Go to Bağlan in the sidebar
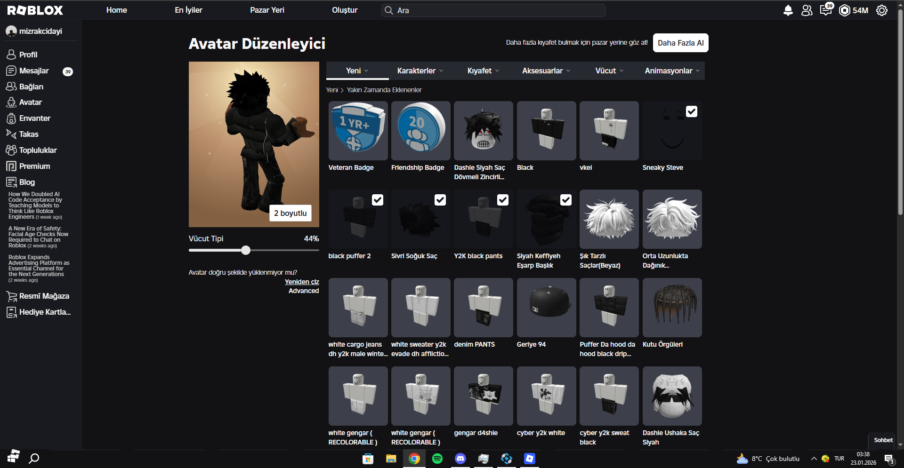Image resolution: width=904 pixels, height=468 pixels. 31,87
